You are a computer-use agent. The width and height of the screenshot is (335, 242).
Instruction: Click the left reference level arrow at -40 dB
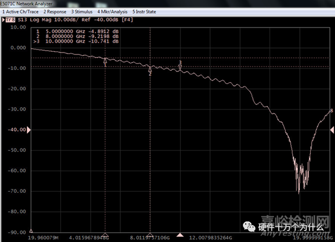point(29,129)
